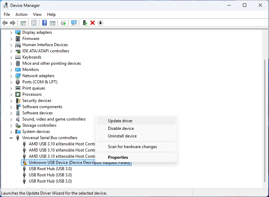Choose Disable device from context menu
The width and height of the screenshot is (269, 197).
pyautogui.click(x=136, y=128)
